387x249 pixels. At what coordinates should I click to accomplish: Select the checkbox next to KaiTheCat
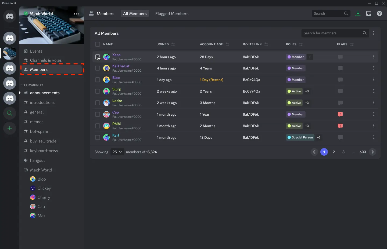click(98, 68)
